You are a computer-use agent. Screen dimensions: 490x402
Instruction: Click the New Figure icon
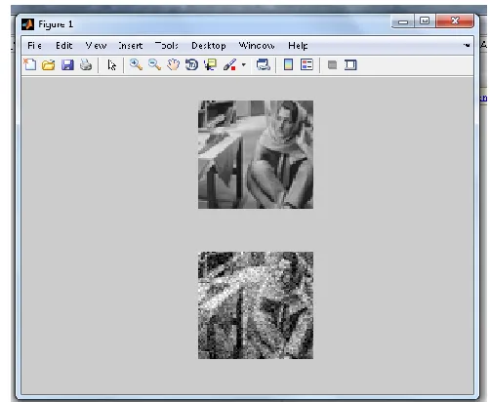(30, 64)
